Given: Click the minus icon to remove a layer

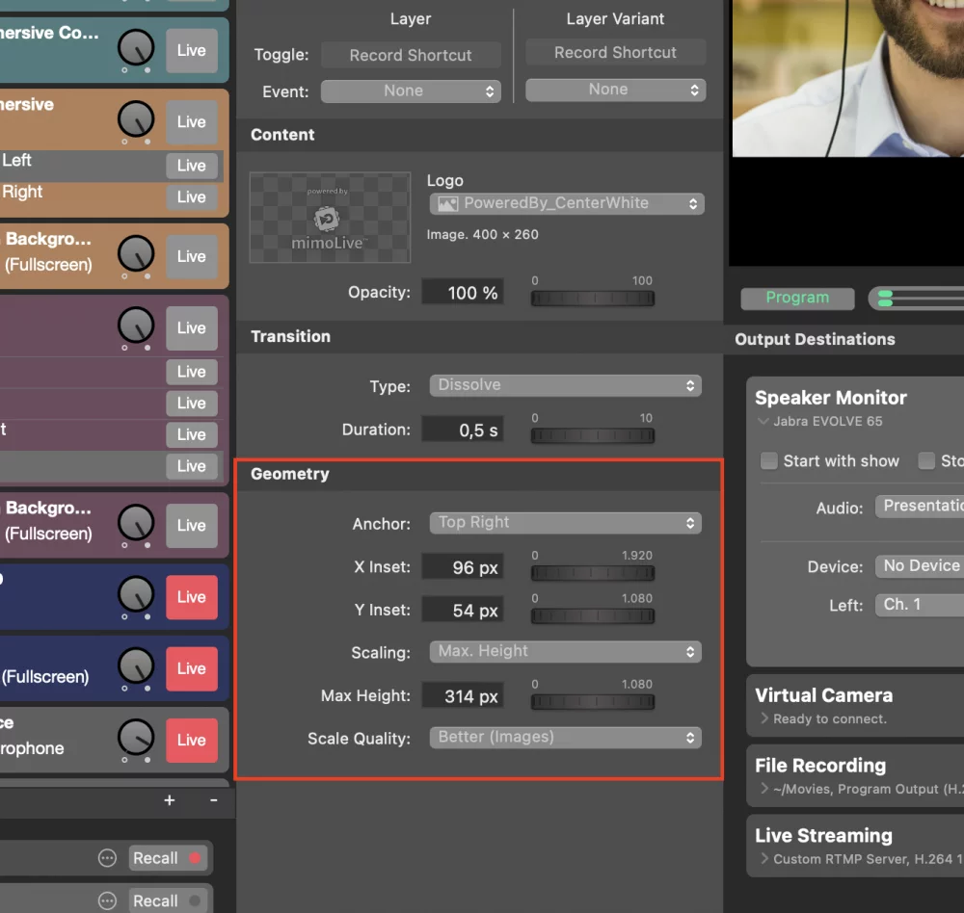Looking at the screenshot, I should coord(213,800).
